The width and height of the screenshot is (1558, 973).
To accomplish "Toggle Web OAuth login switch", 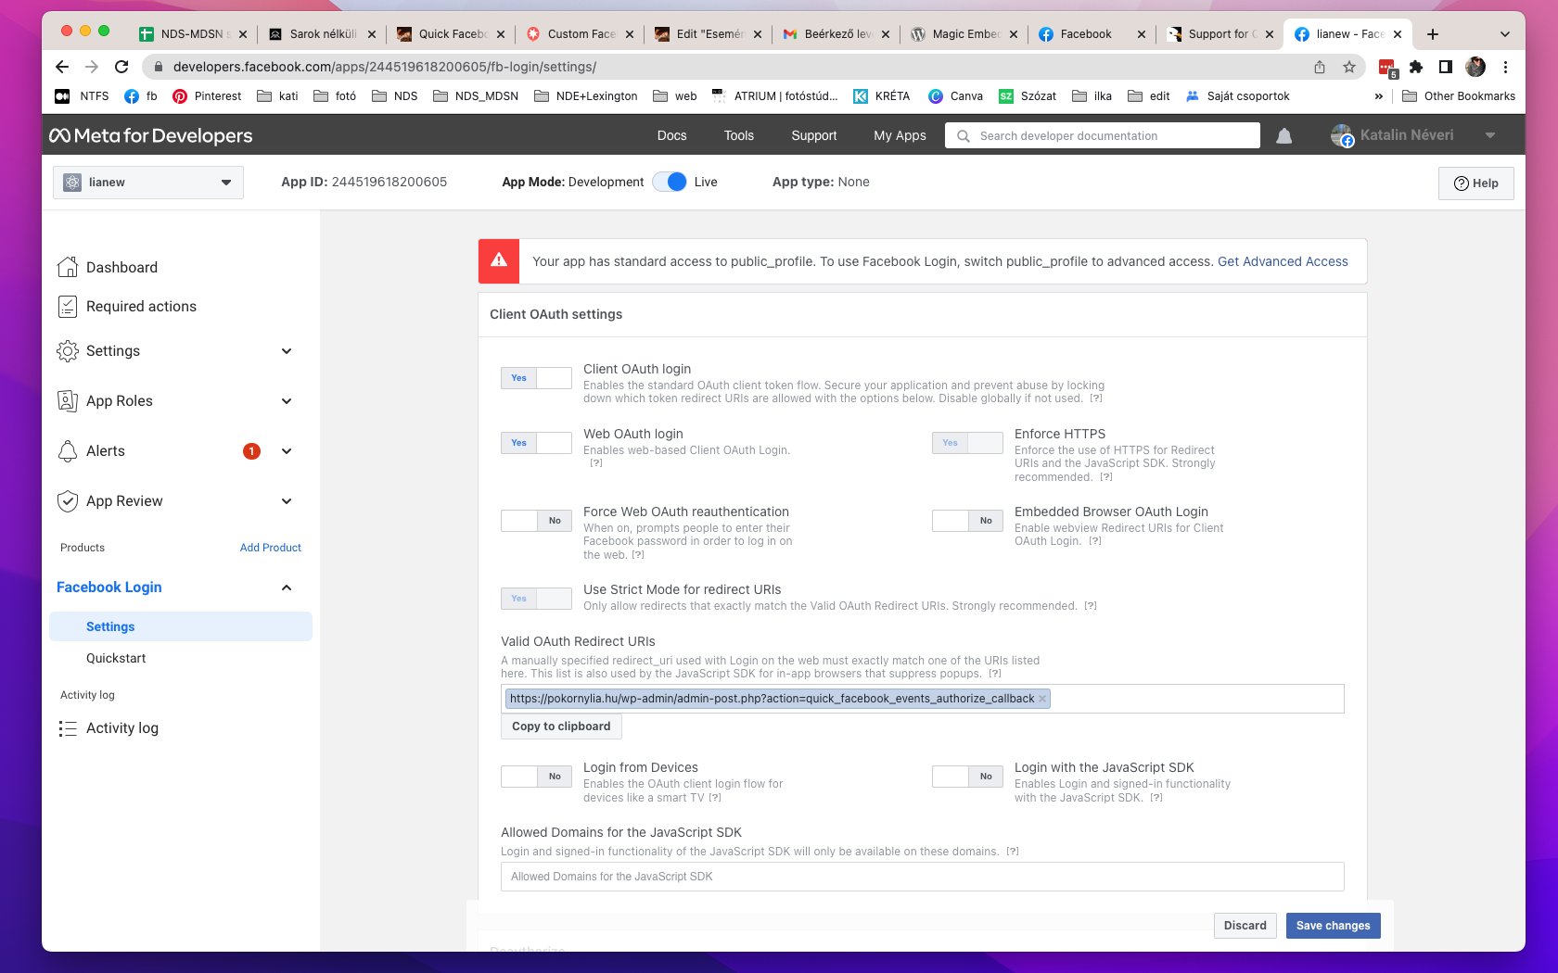I will (x=536, y=443).
